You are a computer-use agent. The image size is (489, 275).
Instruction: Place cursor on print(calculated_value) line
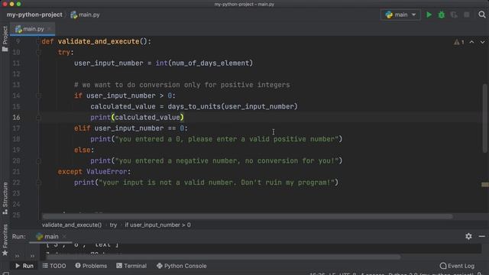138,118
